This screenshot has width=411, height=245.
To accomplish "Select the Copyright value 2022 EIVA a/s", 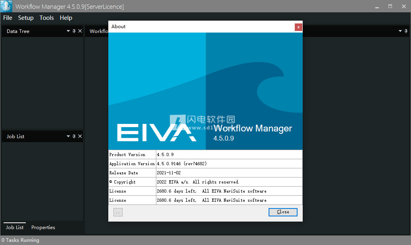I will pos(229,182).
